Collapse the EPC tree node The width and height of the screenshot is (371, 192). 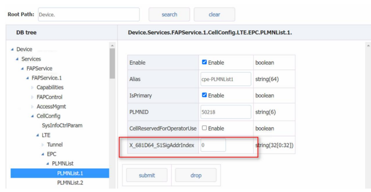point(43,154)
